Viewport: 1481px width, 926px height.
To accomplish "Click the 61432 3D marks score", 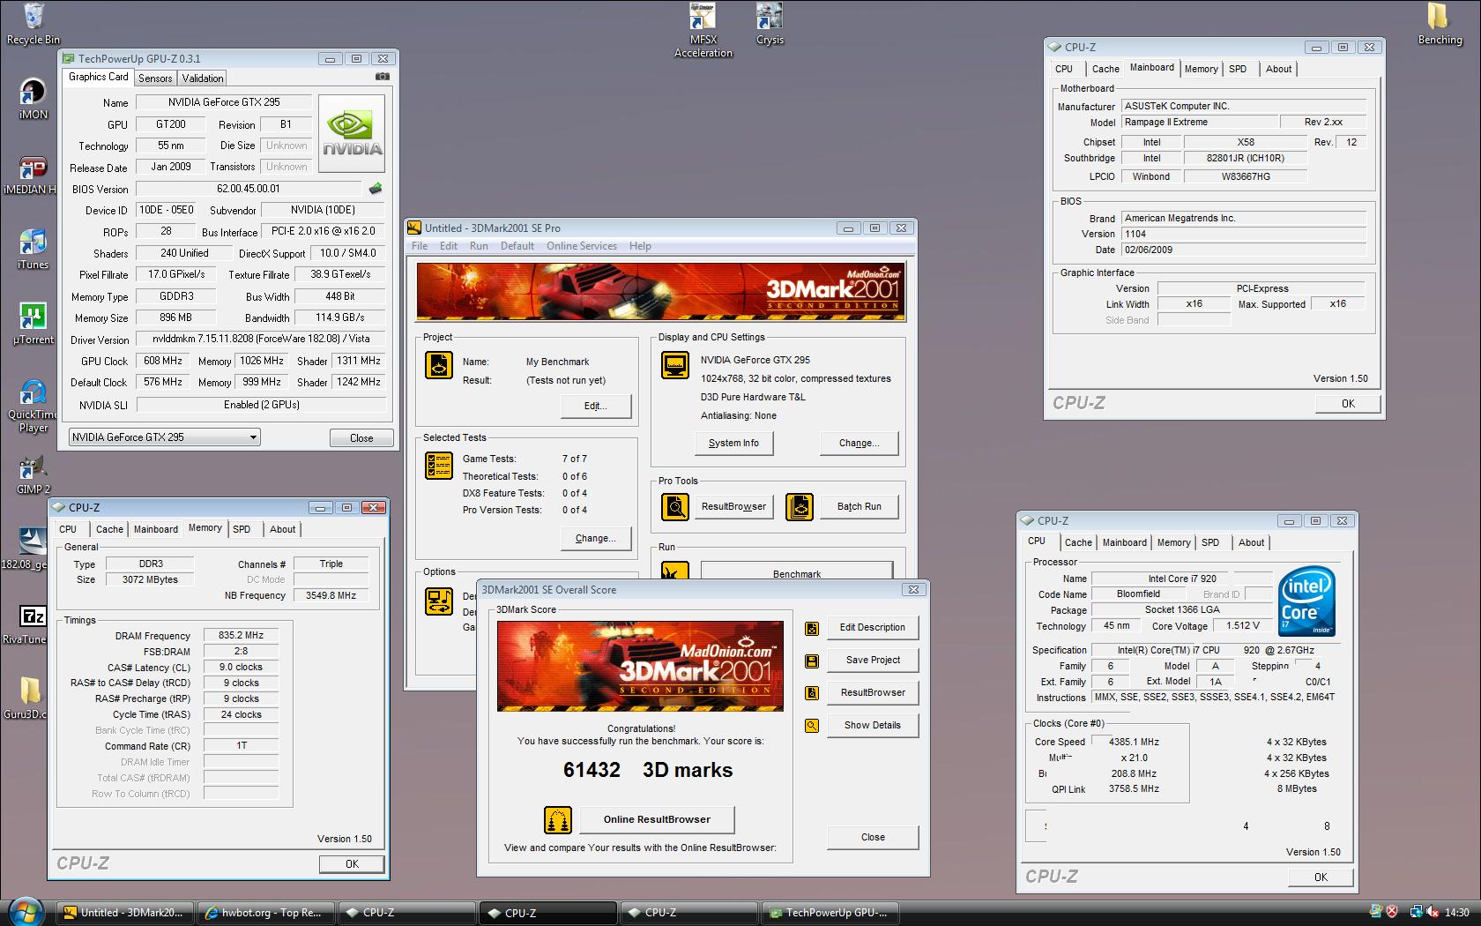I will pos(648,770).
